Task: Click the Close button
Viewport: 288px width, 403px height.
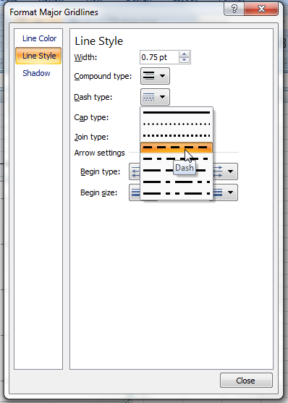Action: coord(246,381)
